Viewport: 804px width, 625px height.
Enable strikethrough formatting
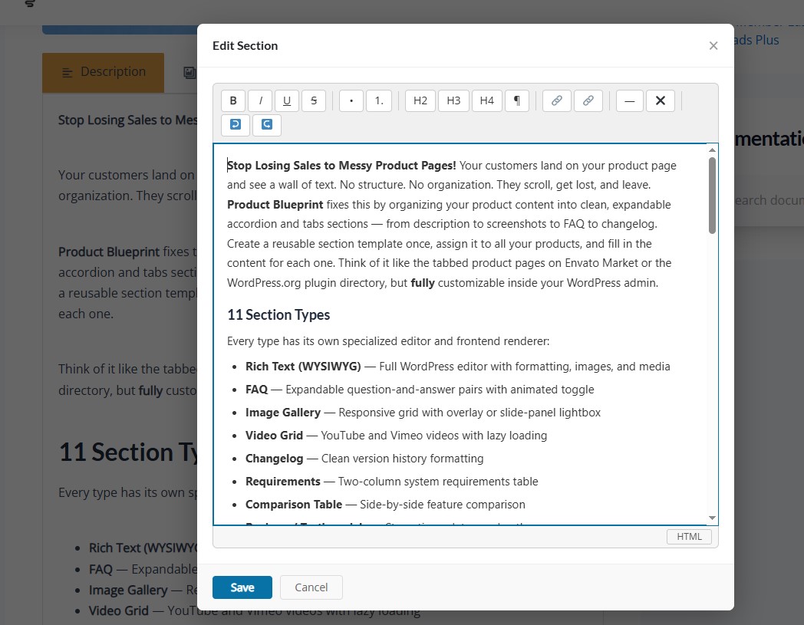pyautogui.click(x=313, y=100)
